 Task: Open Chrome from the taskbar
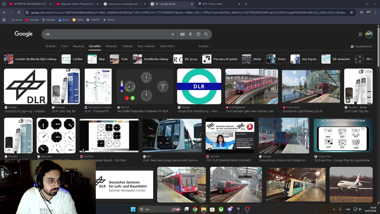[x=195, y=209]
